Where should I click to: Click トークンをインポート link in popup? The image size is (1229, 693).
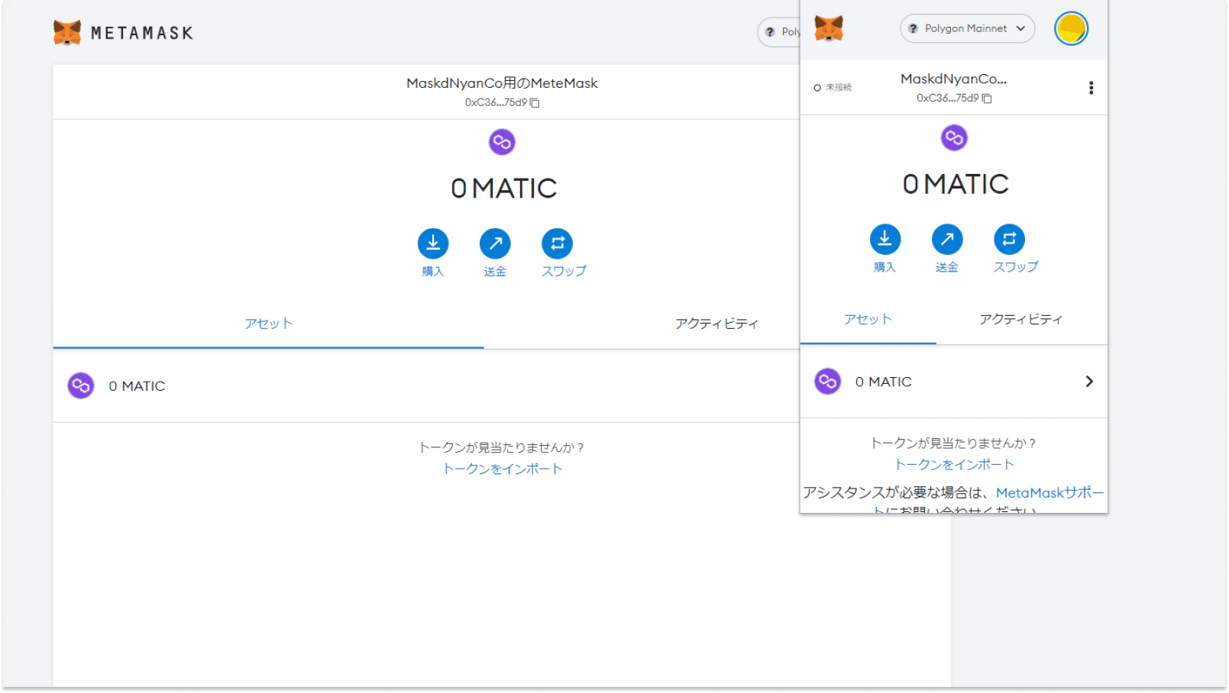point(954,465)
